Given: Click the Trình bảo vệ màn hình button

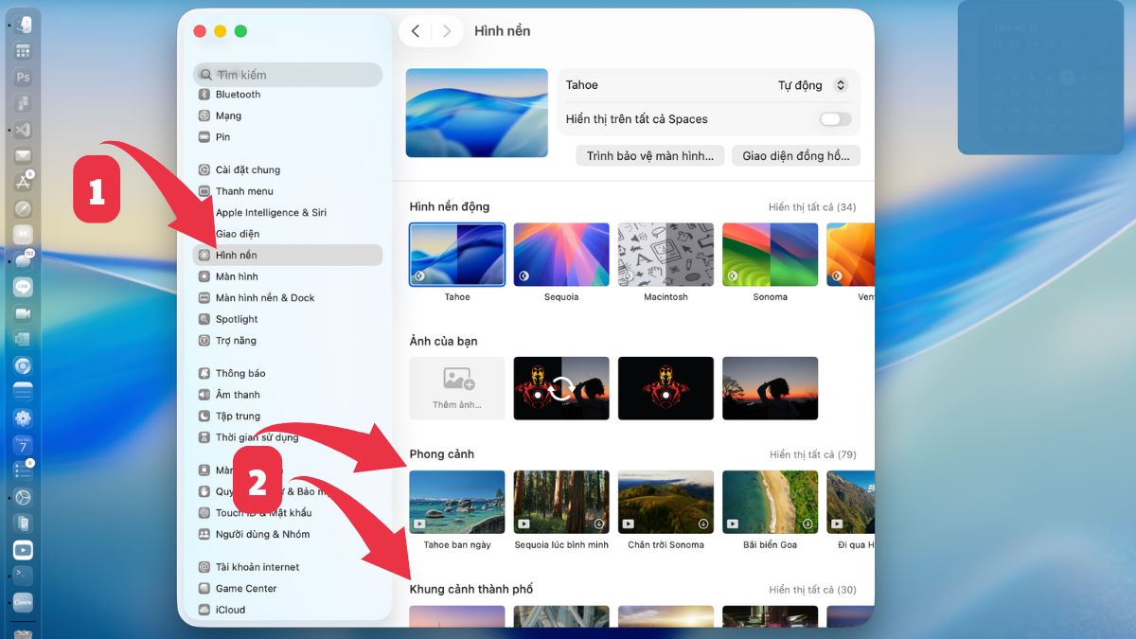Looking at the screenshot, I should (x=648, y=154).
